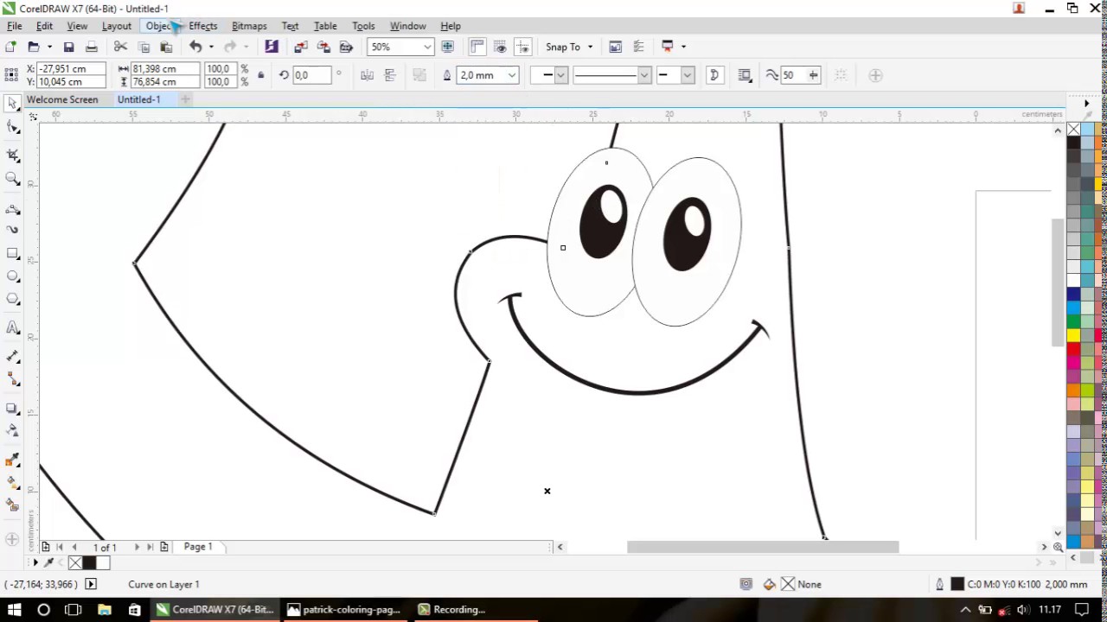Publish to PDF
This screenshot has height=622, width=1107.
tap(346, 47)
